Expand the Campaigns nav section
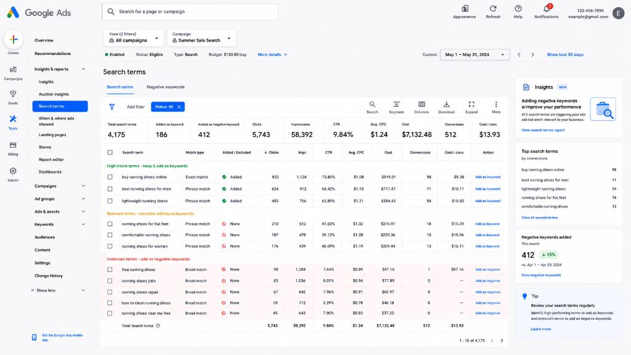Viewport: 631px width, 355px height. [x=83, y=186]
